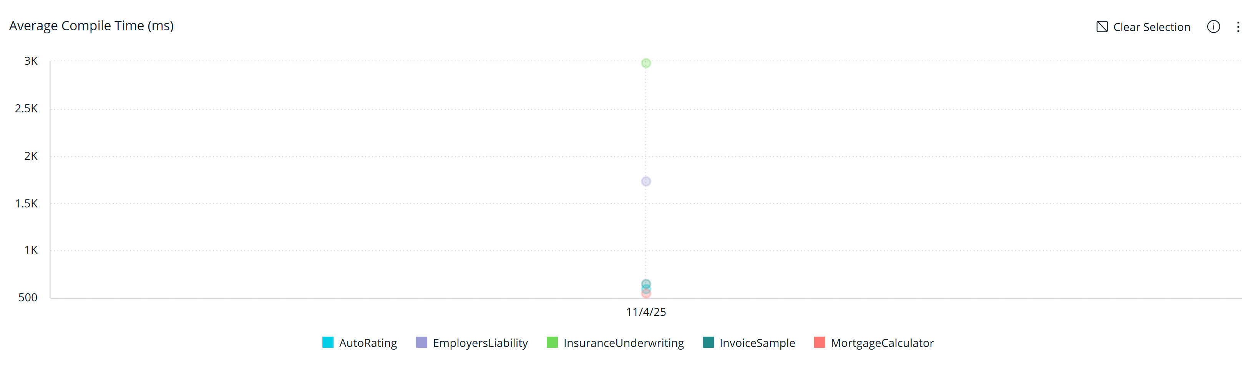Click the MortgageCalculator red legend swatch

pyautogui.click(x=819, y=343)
